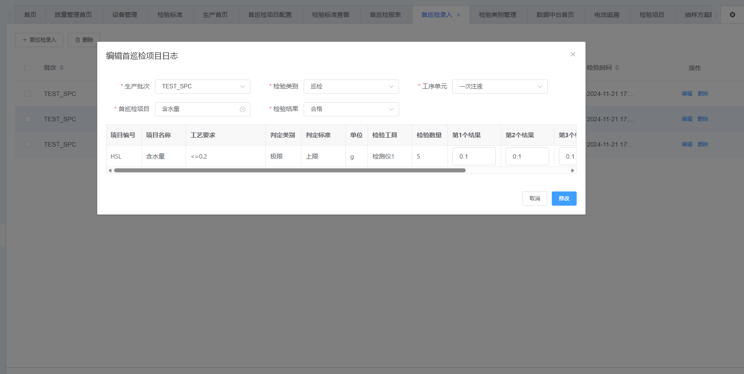The image size is (744, 374).
Task: Click 编辑 link in second table row
Action: pyautogui.click(x=687, y=119)
